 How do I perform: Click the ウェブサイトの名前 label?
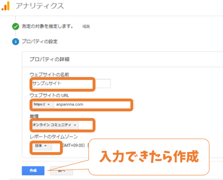pyautogui.click(x=49, y=75)
